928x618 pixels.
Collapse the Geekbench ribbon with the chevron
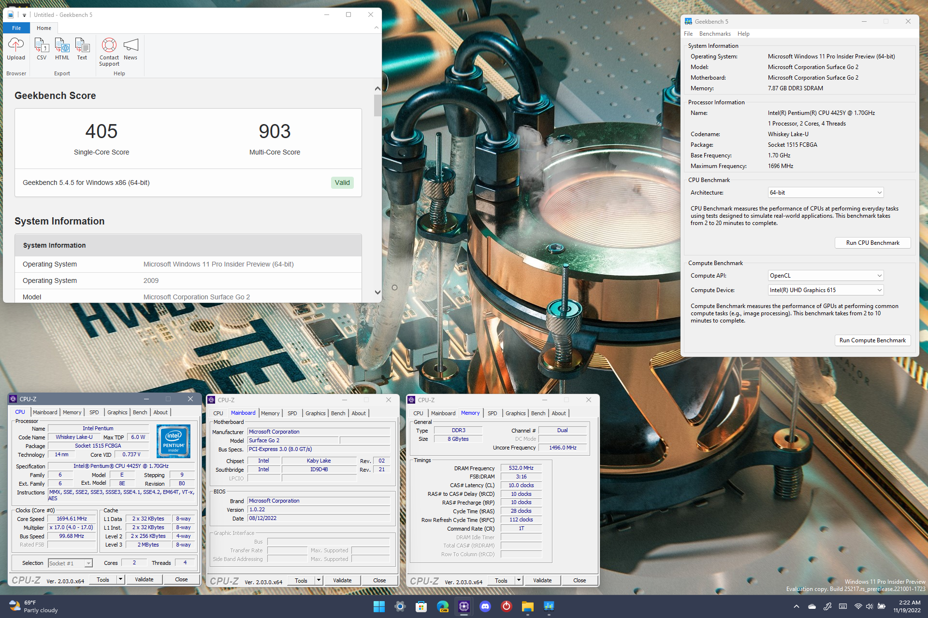pyautogui.click(x=376, y=28)
